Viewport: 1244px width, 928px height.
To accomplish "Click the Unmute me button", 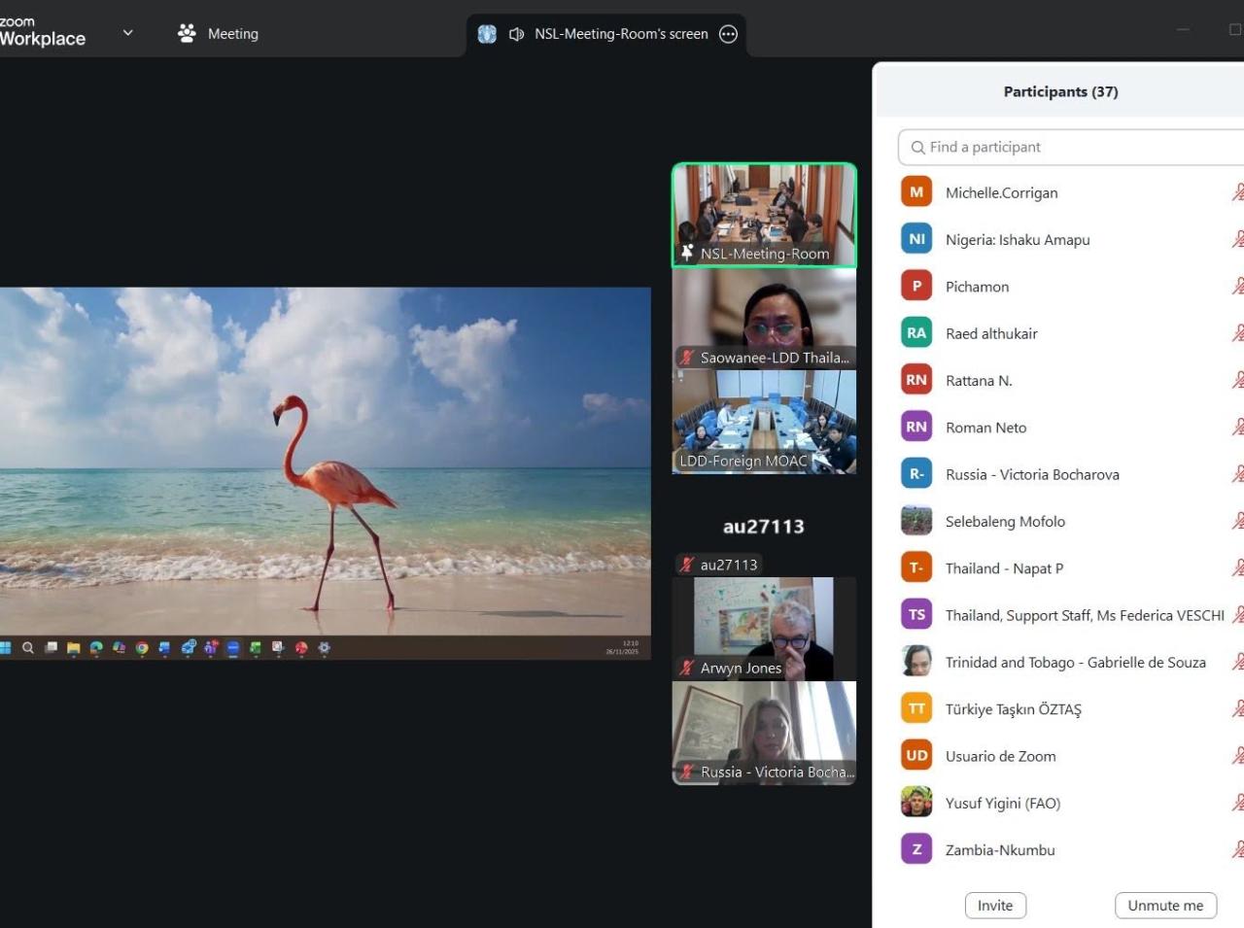I will (x=1165, y=905).
